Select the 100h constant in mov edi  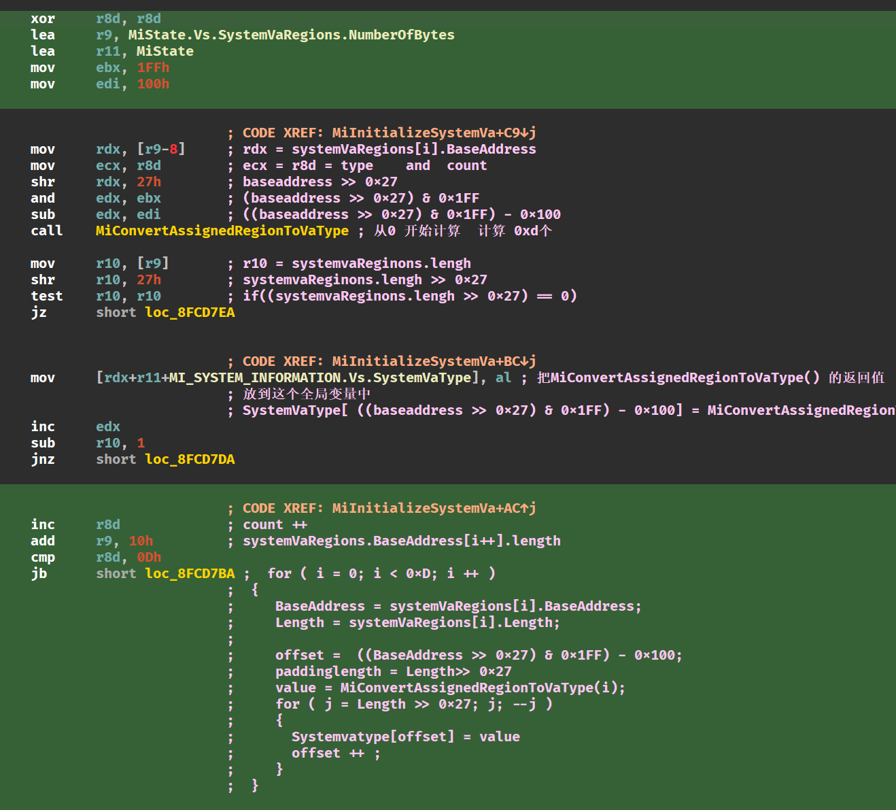[153, 84]
